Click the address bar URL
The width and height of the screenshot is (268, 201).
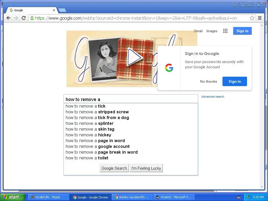click(136, 18)
